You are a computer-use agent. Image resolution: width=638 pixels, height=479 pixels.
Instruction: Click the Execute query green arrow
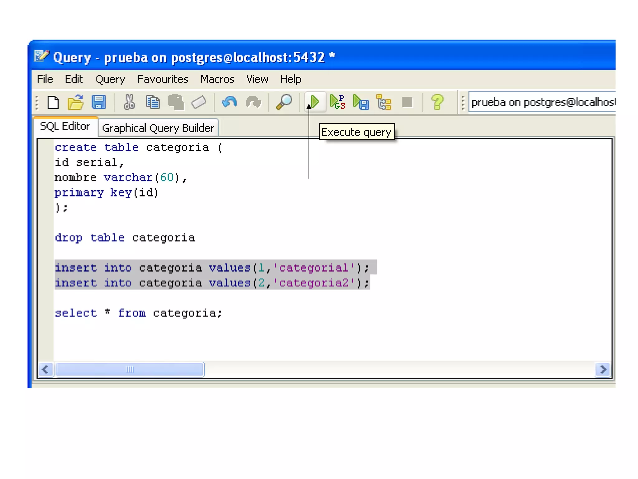coord(315,102)
